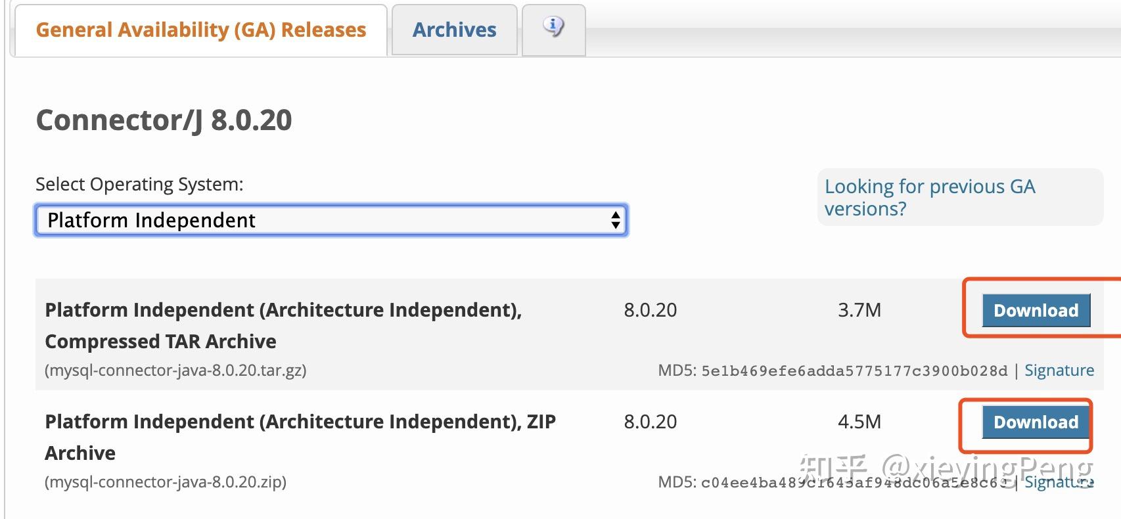This screenshot has width=1121, height=519.
Task: Open the Platform Independent operating system dropdown
Action: [331, 220]
